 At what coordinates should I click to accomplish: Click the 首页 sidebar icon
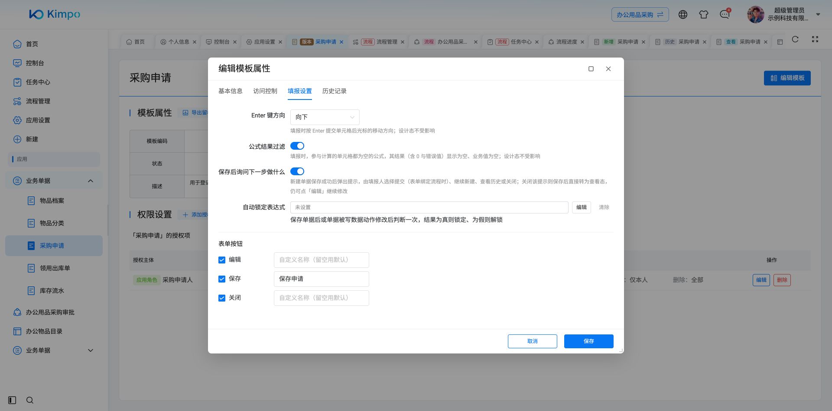click(17, 44)
